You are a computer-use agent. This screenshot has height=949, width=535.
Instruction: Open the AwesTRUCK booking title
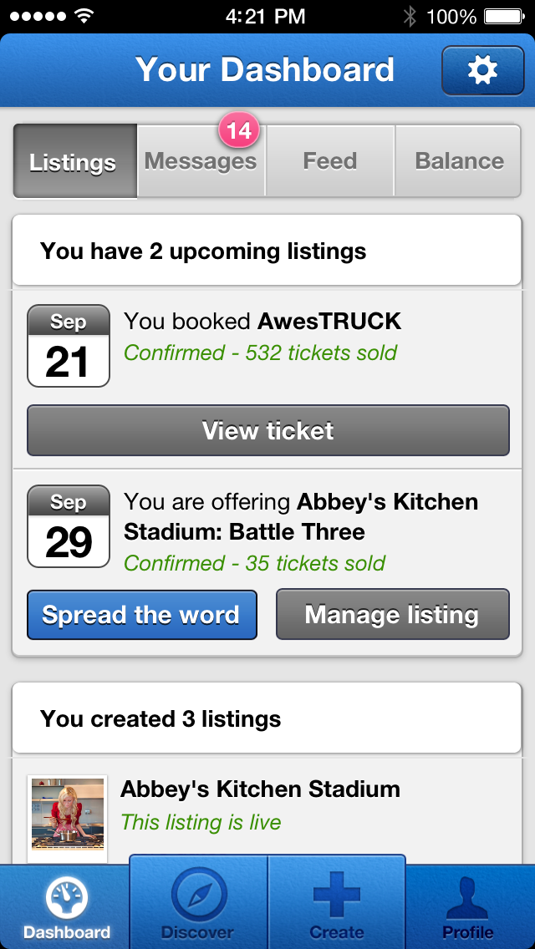[x=329, y=322]
